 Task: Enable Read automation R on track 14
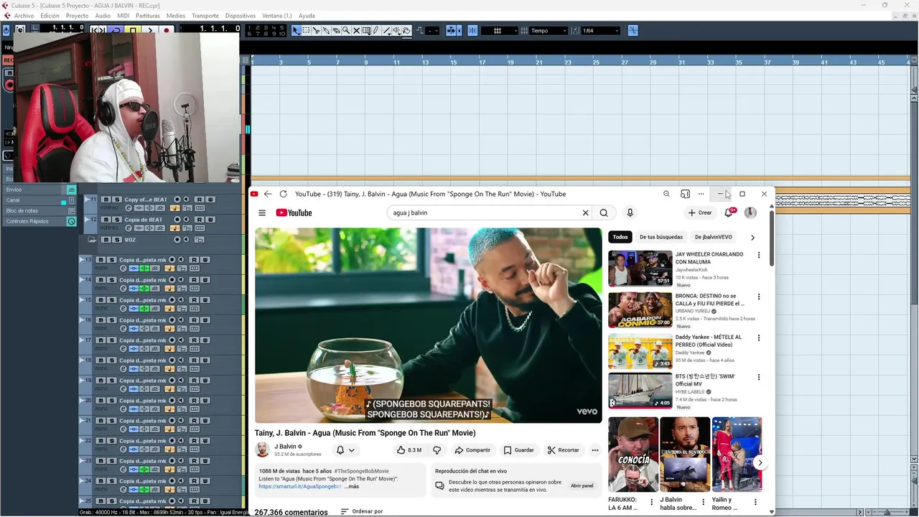[194, 280]
